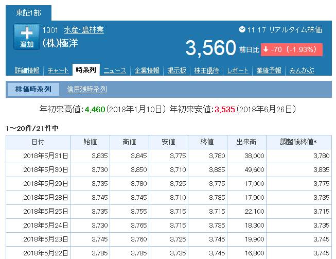This screenshot has width=336, height=259.
Task: Click the volume 19,900 on May 23
Action: pos(254,239)
